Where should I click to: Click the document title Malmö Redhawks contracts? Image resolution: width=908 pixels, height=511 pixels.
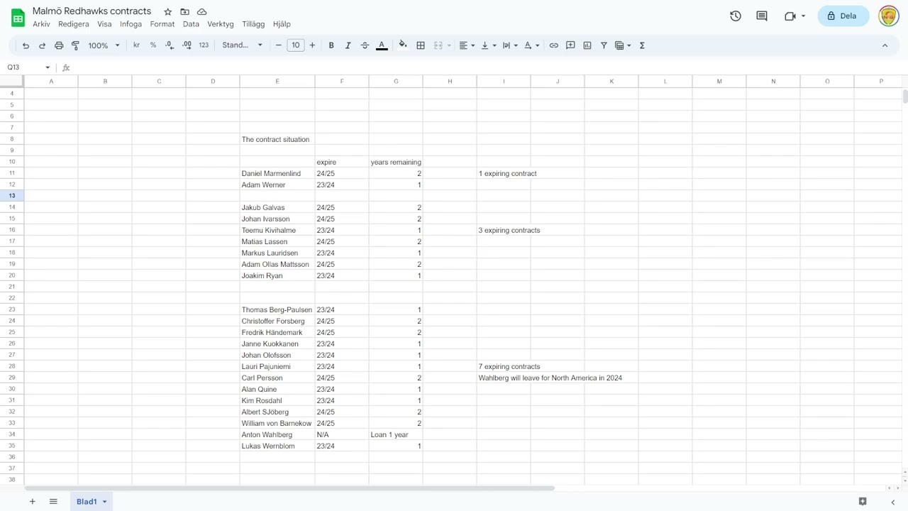click(92, 11)
